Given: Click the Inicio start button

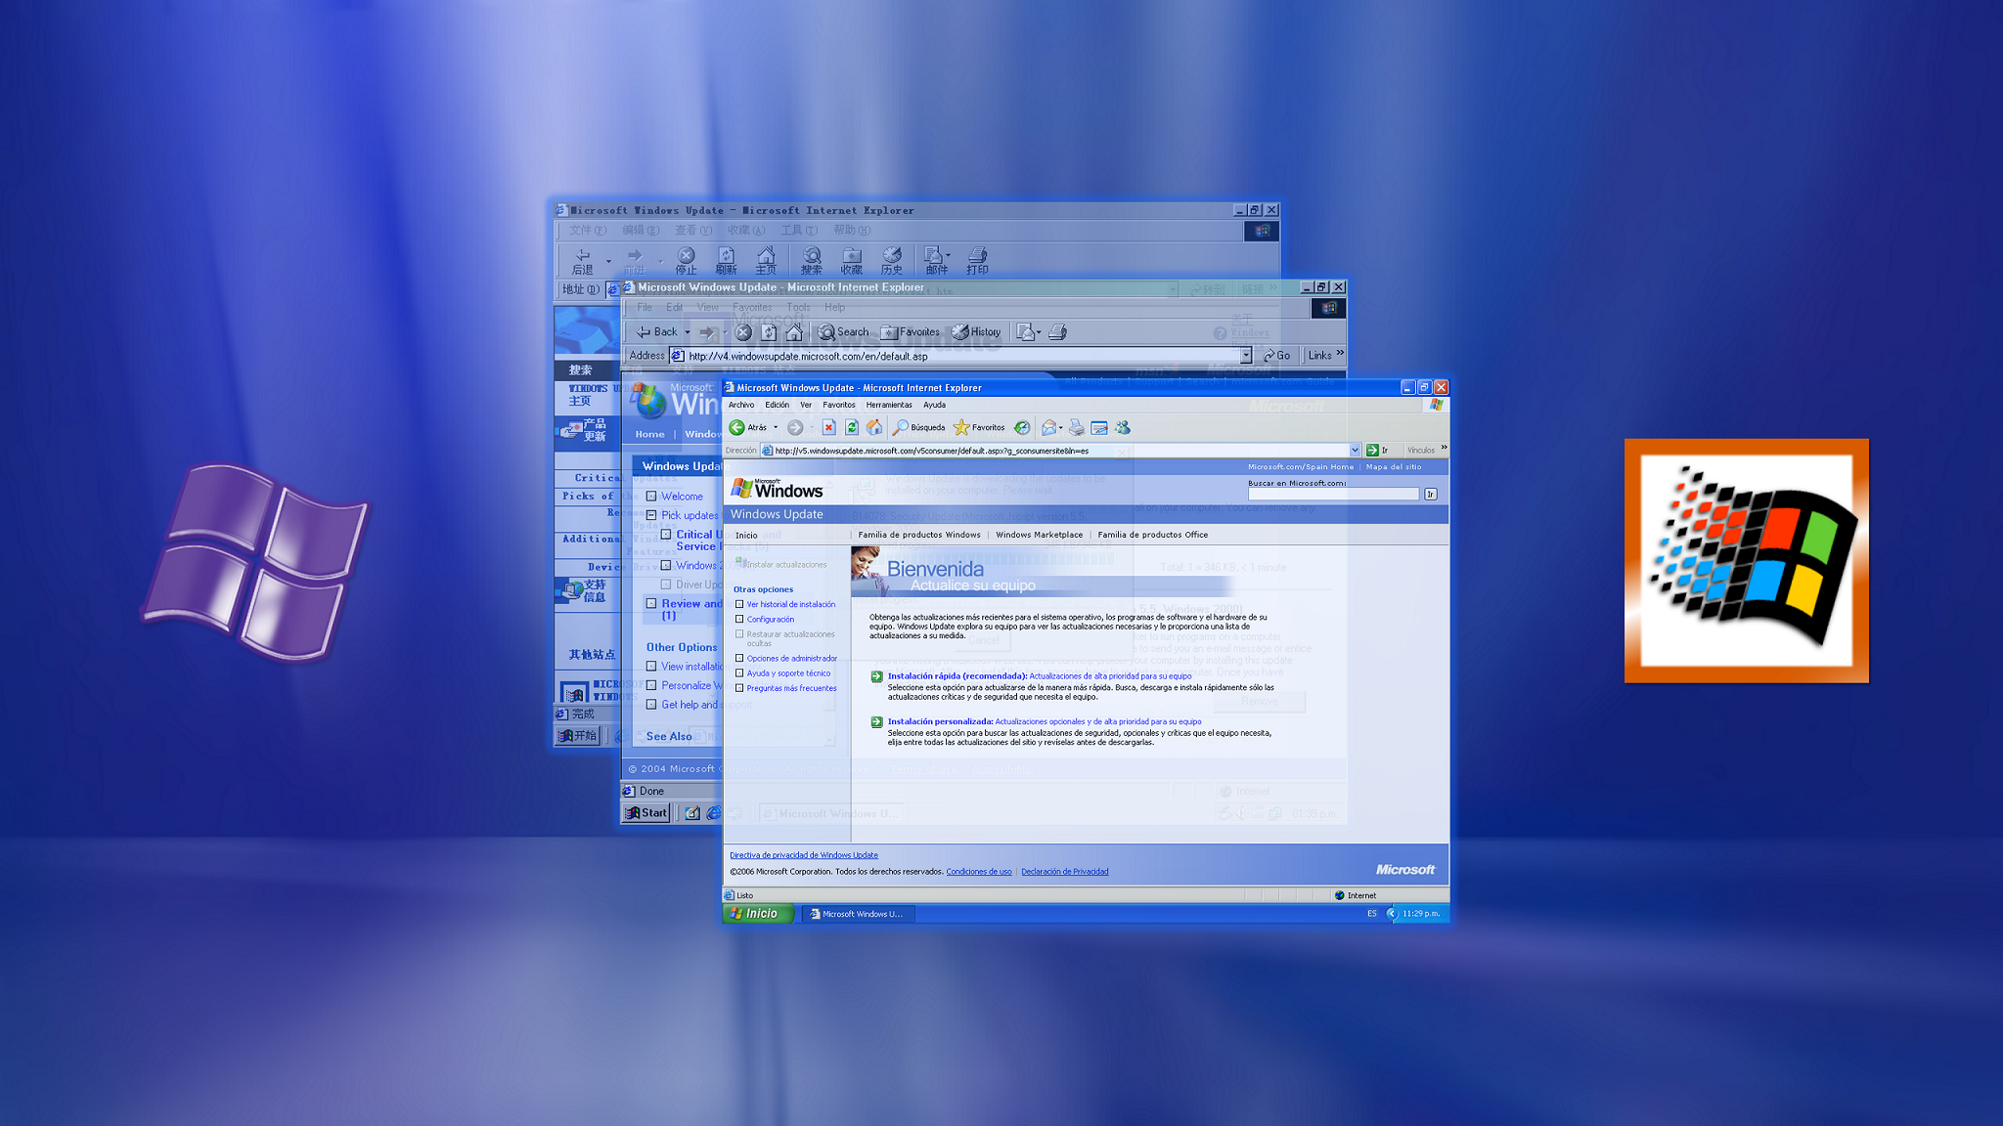Looking at the screenshot, I should coord(757,914).
